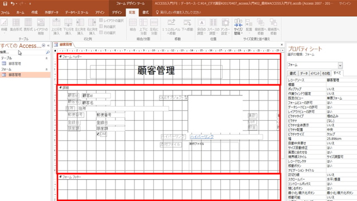Click レイアウトの選択 select layout
Viewport: 357px width, 201px height.
tap(112, 21)
